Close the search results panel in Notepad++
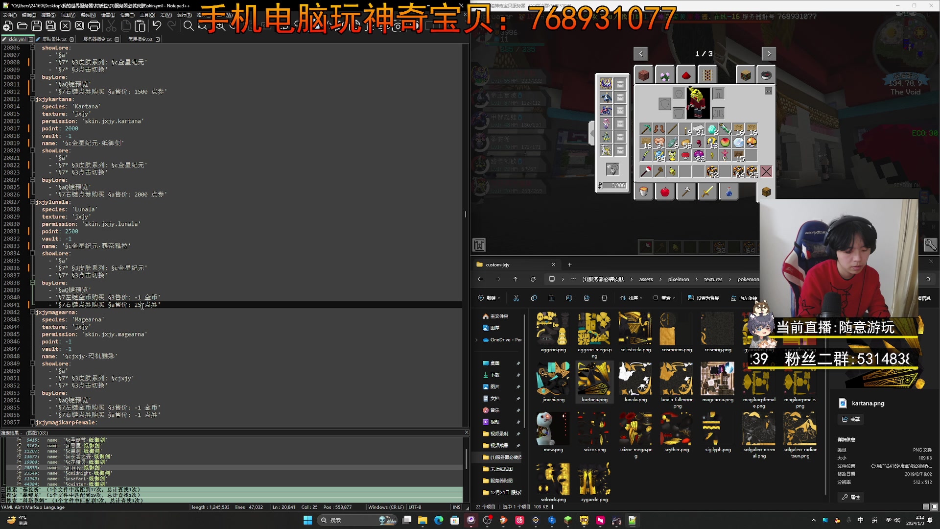Image resolution: width=940 pixels, height=529 pixels. click(x=466, y=433)
